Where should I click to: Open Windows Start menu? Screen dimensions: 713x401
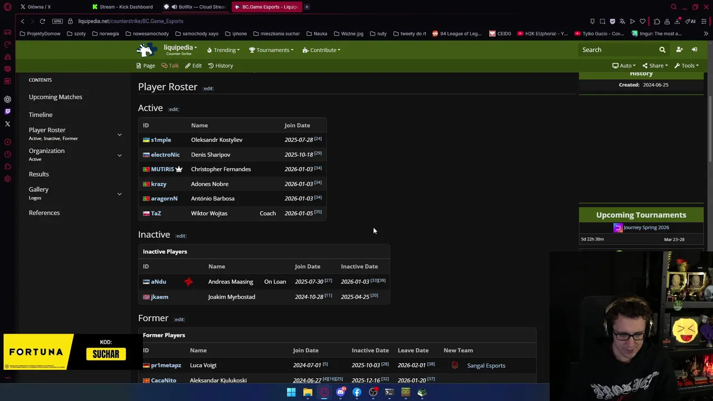[291, 392]
